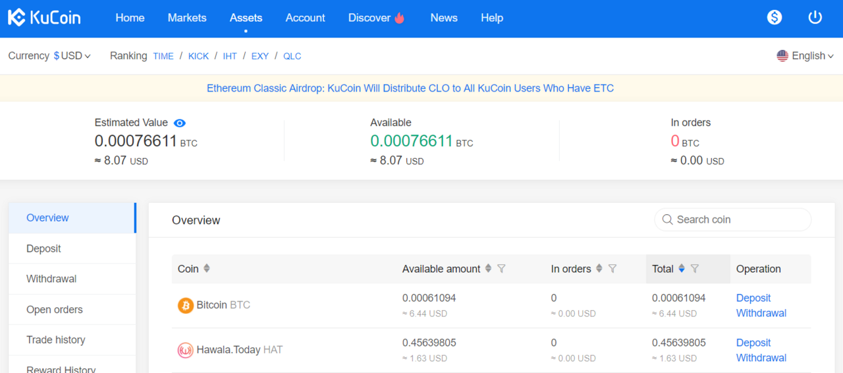
Task: Click the Discover flame icon
Action: tap(400, 18)
